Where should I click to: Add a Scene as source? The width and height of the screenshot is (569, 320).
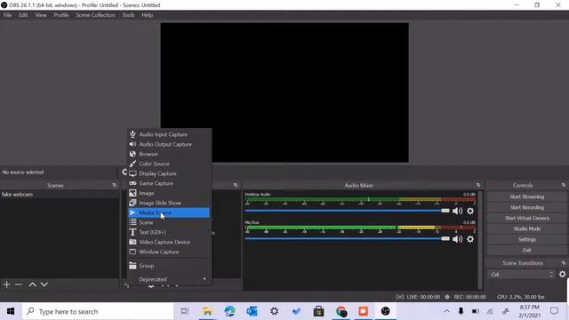169,222
